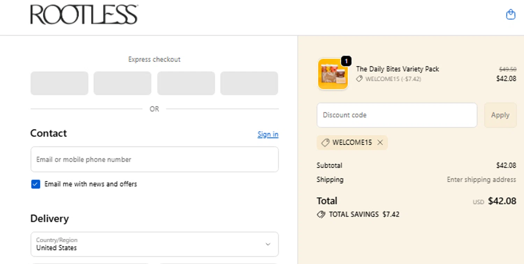Click the fourth express checkout button
The height and width of the screenshot is (264, 524).
[249, 83]
